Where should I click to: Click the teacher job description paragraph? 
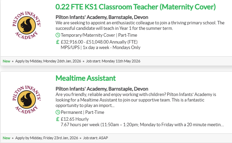[139, 25]
